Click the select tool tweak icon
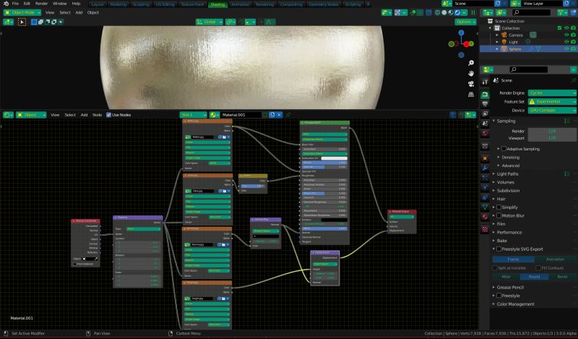This screenshot has height=339, width=578. [x=22, y=22]
